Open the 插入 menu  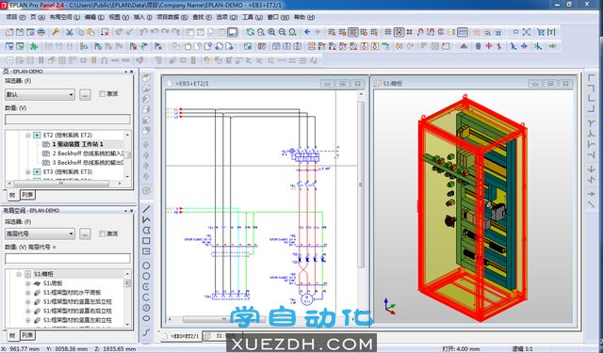[142, 17]
